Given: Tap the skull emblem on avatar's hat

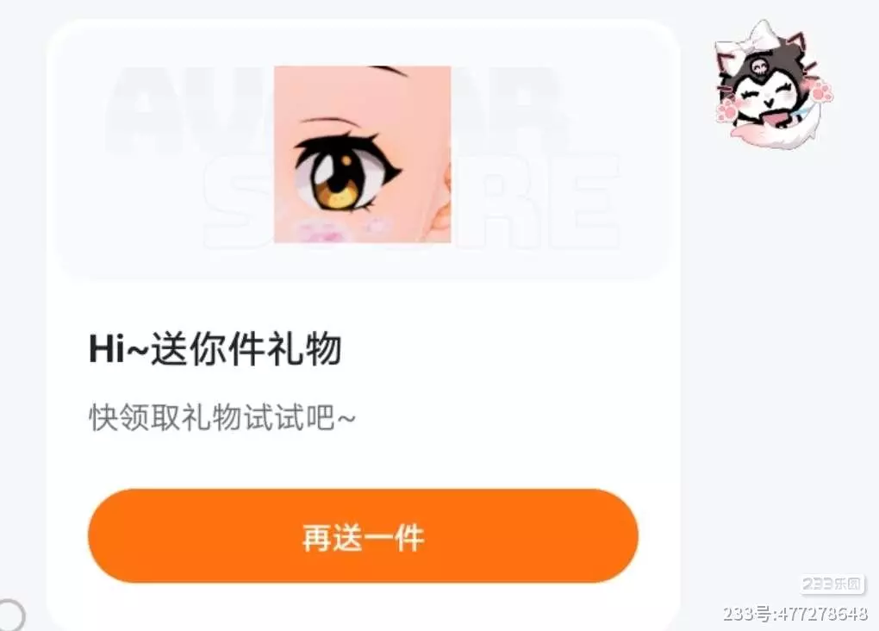Looking at the screenshot, I should click(758, 68).
